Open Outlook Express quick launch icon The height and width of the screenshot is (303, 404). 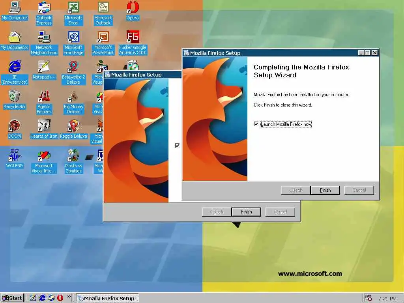(51, 298)
